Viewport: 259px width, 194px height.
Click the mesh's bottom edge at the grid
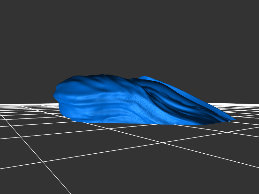[x=129, y=123]
